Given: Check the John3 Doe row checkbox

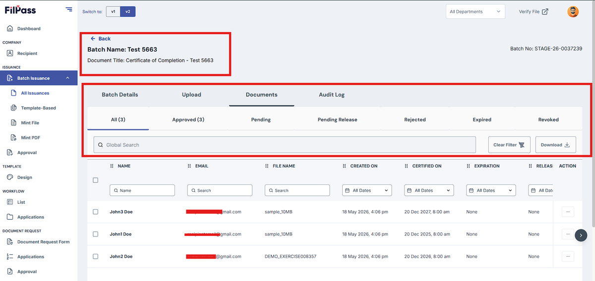Looking at the screenshot, I should [96, 212].
